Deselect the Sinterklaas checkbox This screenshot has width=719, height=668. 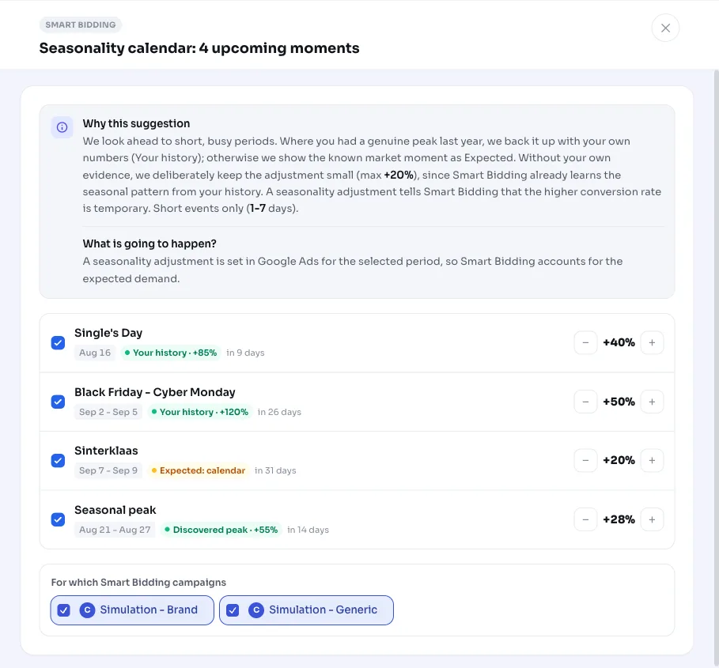click(x=58, y=460)
